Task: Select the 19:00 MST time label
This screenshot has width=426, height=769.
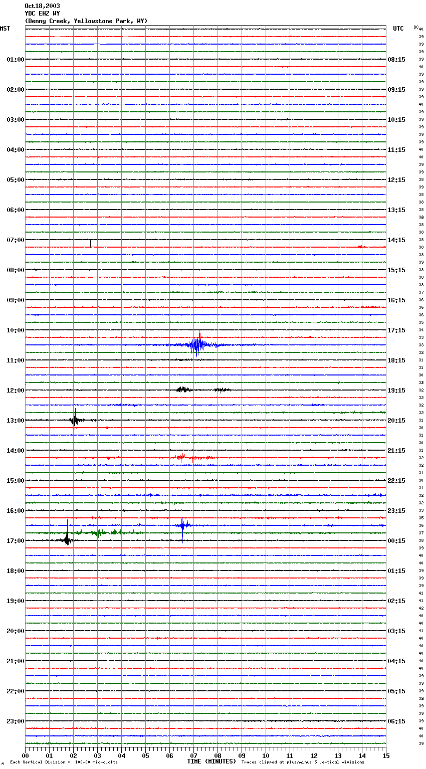Action: (16, 601)
